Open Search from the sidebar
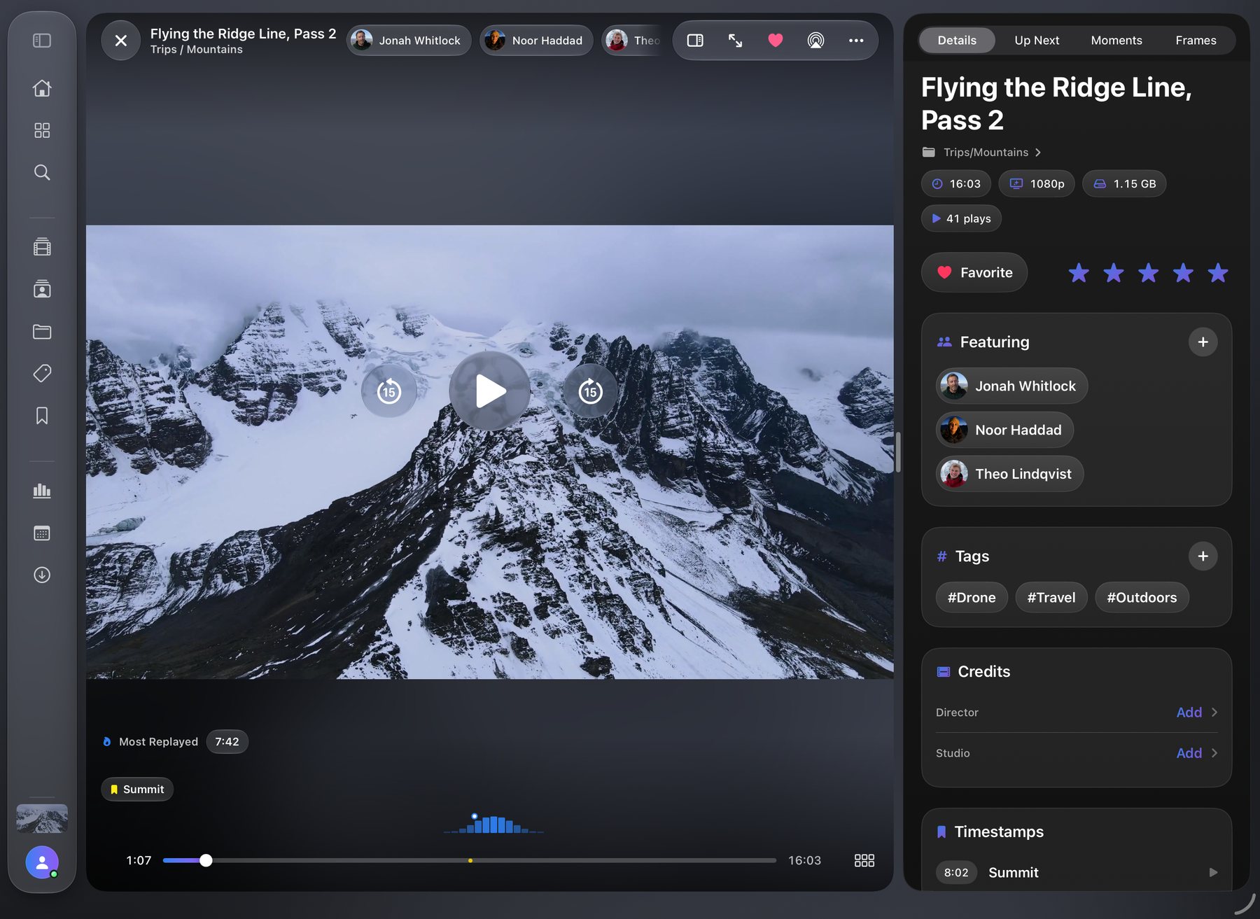Image resolution: width=1260 pixels, height=919 pixels. pyautogui.click(x=42, y=172)
